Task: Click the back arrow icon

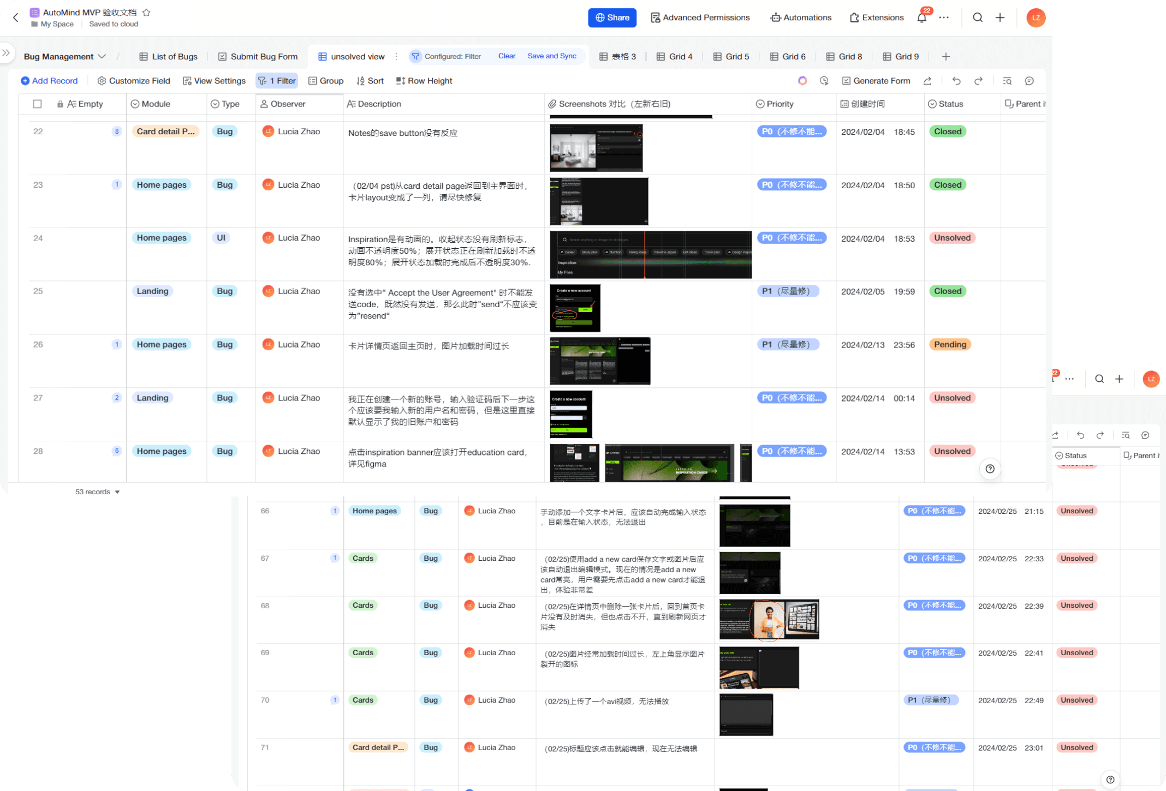Action: [x=16, y=17]
